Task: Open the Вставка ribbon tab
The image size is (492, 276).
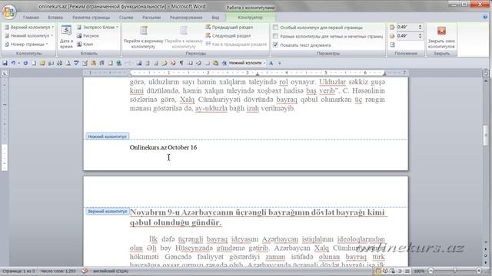Action: click(55, 18)
